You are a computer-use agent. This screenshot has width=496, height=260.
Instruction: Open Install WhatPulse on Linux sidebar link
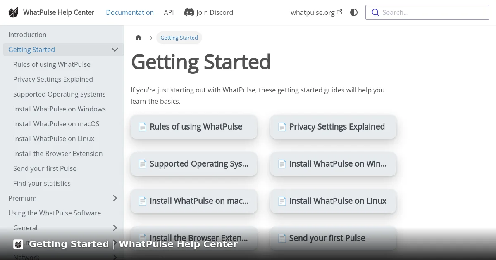[54, 139]
